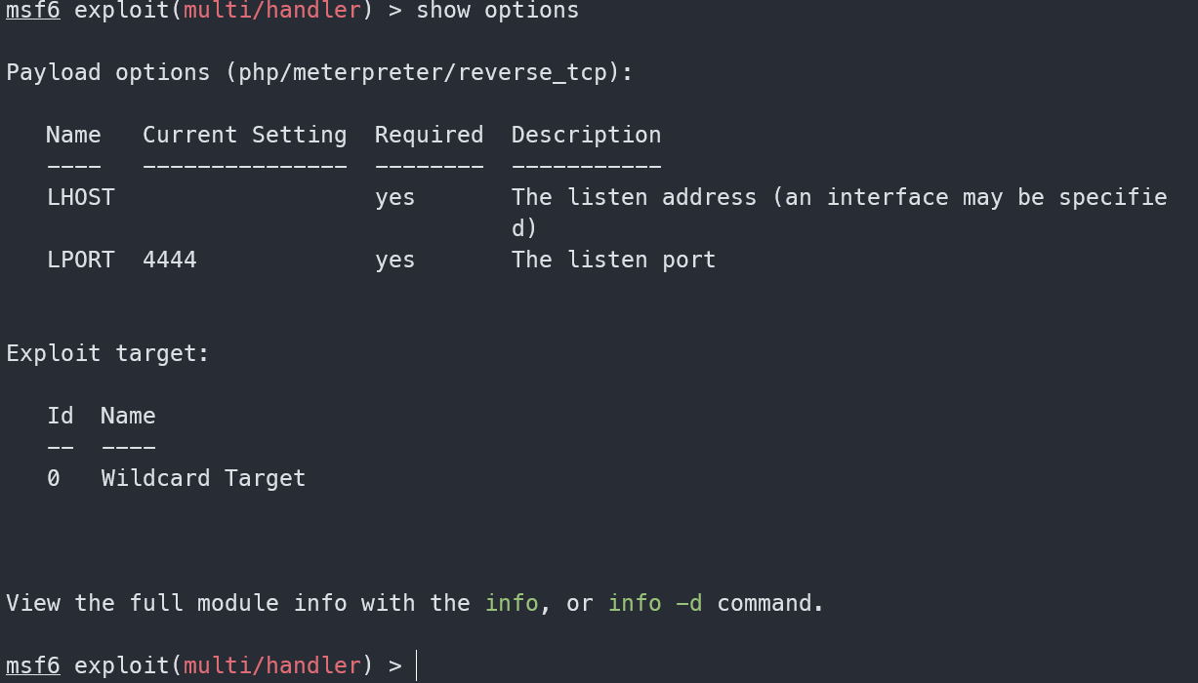The height and width of the screenshot is (683, 1198).
Task: Click the "Required" column header
Action: pyautogui.click(x=429, y=135)
